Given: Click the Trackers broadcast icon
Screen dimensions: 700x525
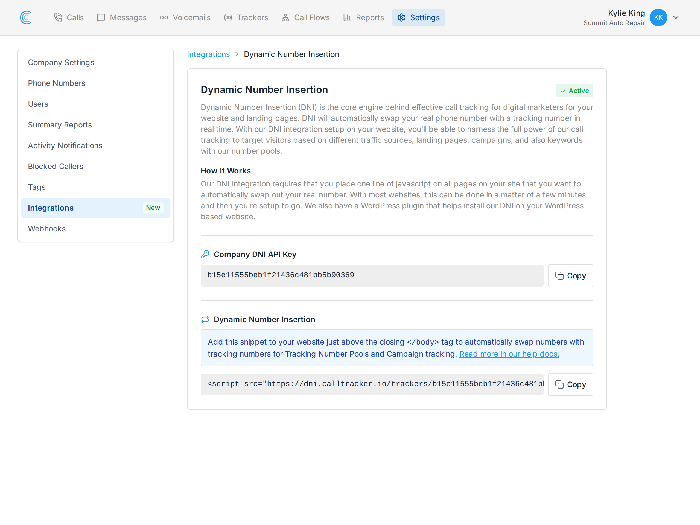Looking at the screenshot, I should [228, 17].
